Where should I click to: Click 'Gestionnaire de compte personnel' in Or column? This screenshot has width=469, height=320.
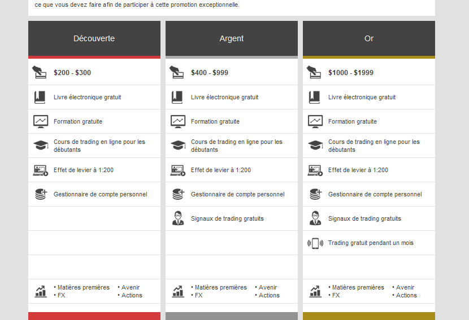(x=375, y=194)
